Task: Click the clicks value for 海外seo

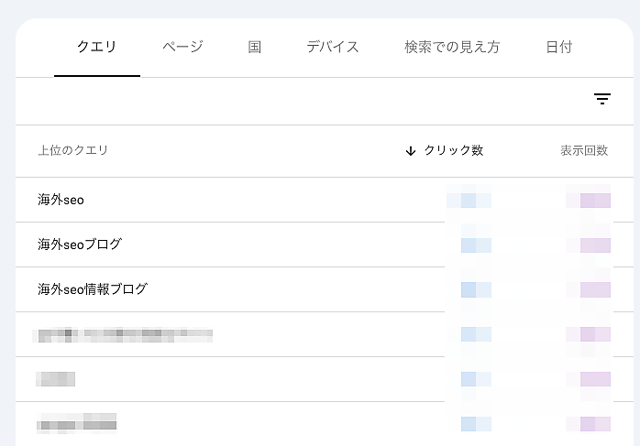Action: pyautogui.click(x=470, y=200)
